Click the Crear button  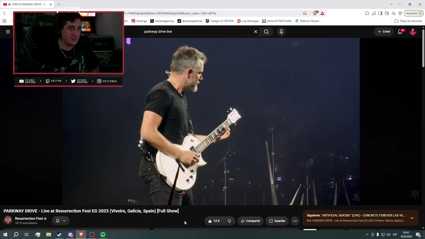[x=384, y=32]
